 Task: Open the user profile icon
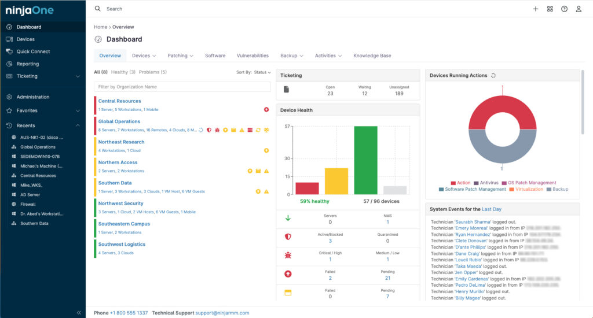[x=579, y=9]
